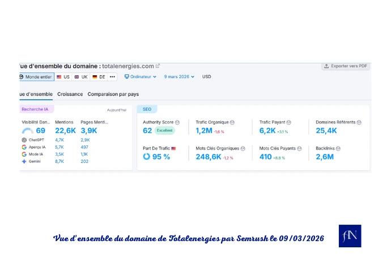Click the totalenergies.com domain name
The height and width of the screenshot is (266, 391).
coord(127,66)
